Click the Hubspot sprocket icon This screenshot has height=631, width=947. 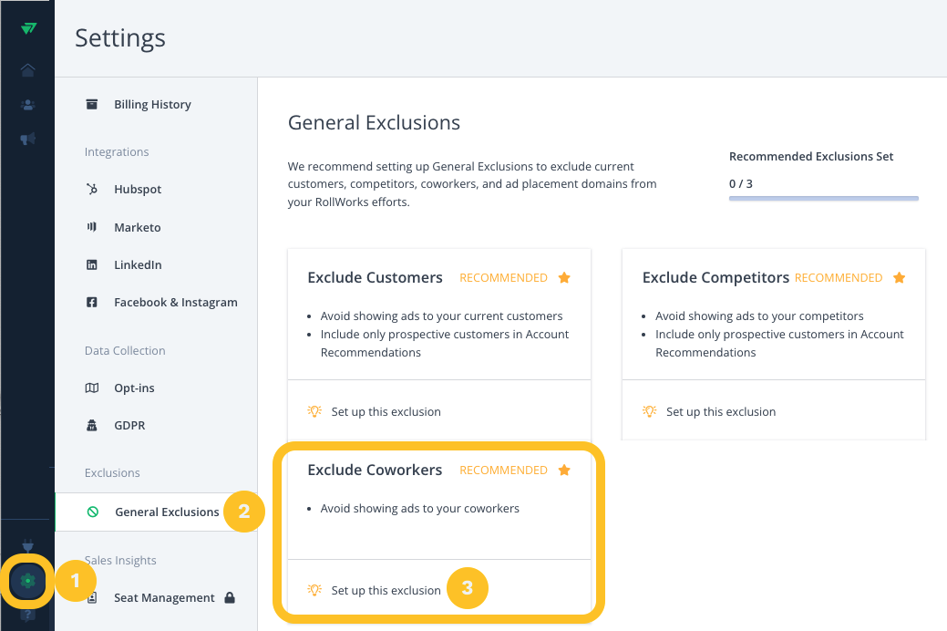click(x=92, y=189)
